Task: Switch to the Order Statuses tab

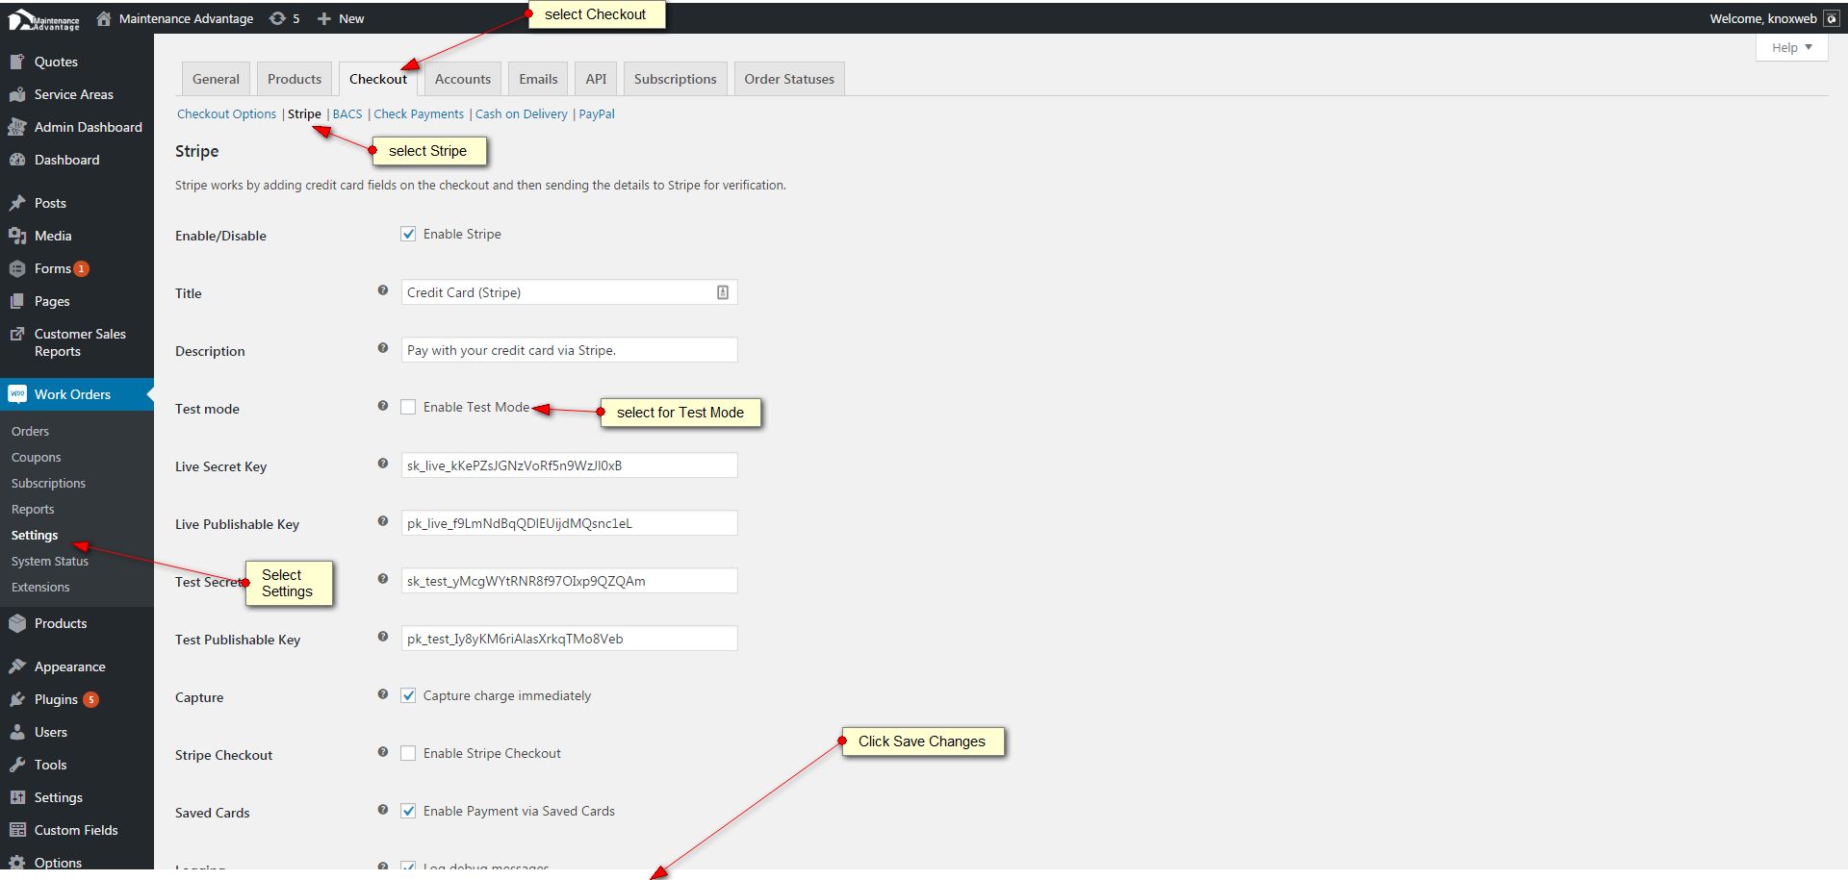Action: point(789,79)
